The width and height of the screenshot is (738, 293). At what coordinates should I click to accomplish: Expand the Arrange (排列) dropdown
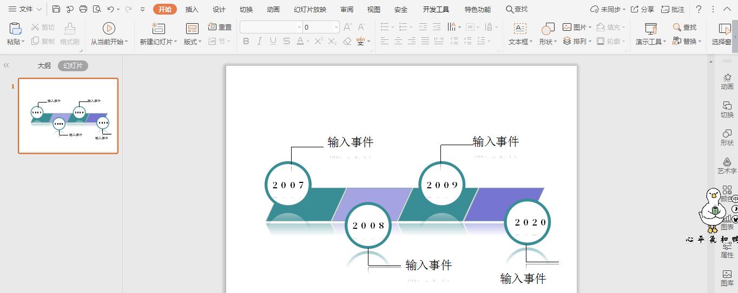click(x=590, y=41)
